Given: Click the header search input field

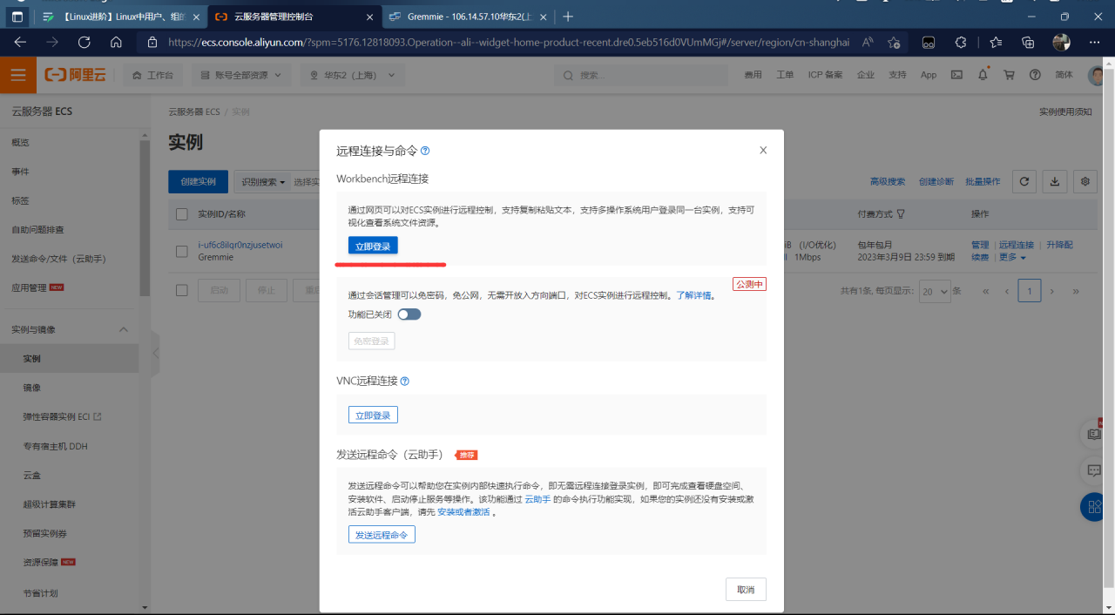Looking at the screenshot, I should 643,76.
